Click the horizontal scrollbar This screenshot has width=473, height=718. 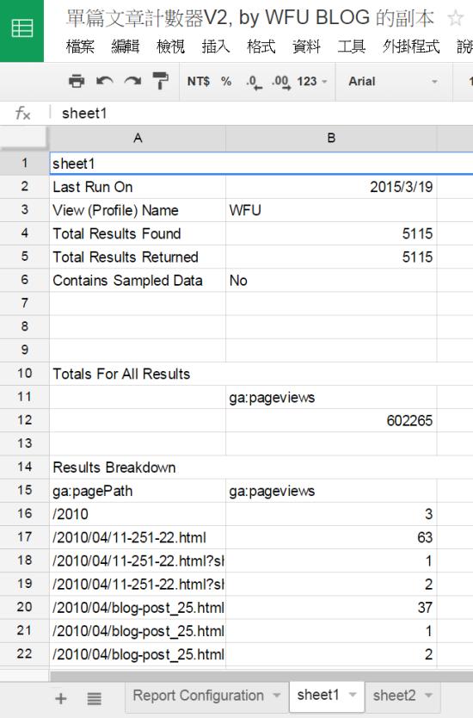pyautogui.click(x=261, y=677)
